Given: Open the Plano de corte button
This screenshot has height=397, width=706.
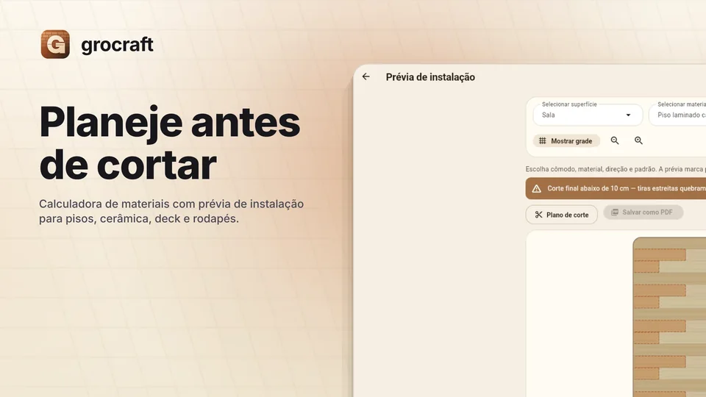Looking at the screenshot, I should 561,215.
